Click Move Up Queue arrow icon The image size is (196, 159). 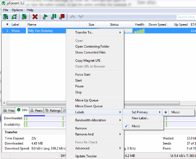tap(73, 17)
